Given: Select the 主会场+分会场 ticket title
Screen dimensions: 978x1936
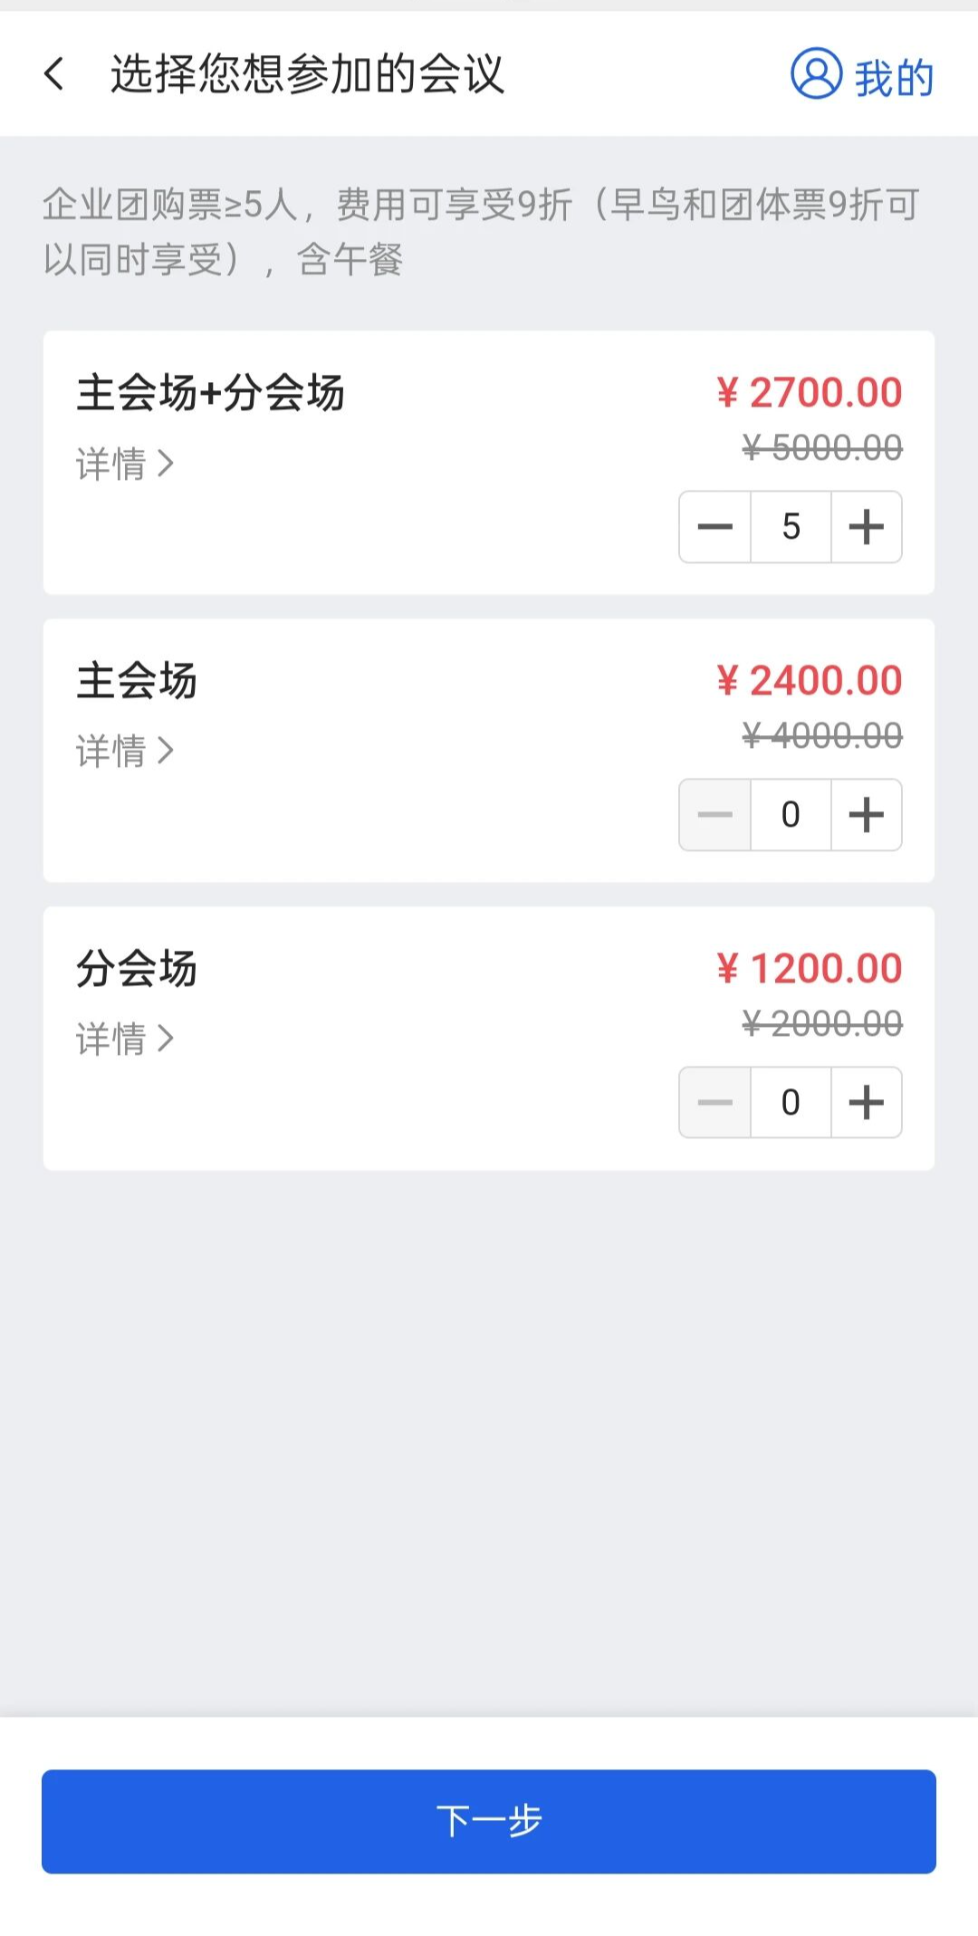Looking at the screenshot, I should pyautogui.click(x=210, y=394).
